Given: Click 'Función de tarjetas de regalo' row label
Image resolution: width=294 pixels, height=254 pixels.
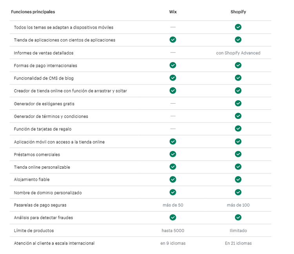Looking at the screenshot, I should [43, 129].
